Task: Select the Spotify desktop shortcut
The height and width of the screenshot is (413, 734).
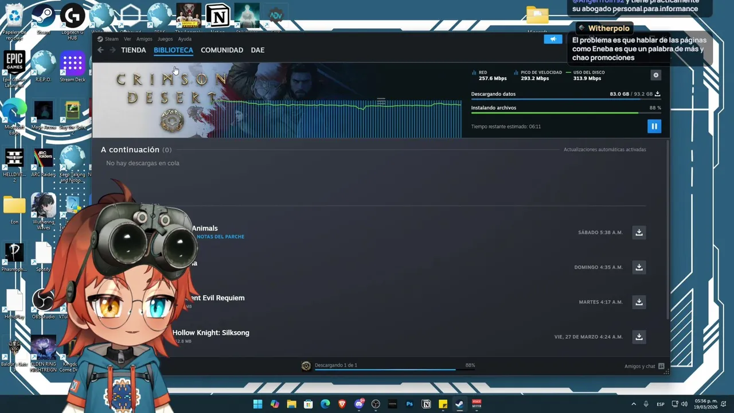Action: pos(44,257)
